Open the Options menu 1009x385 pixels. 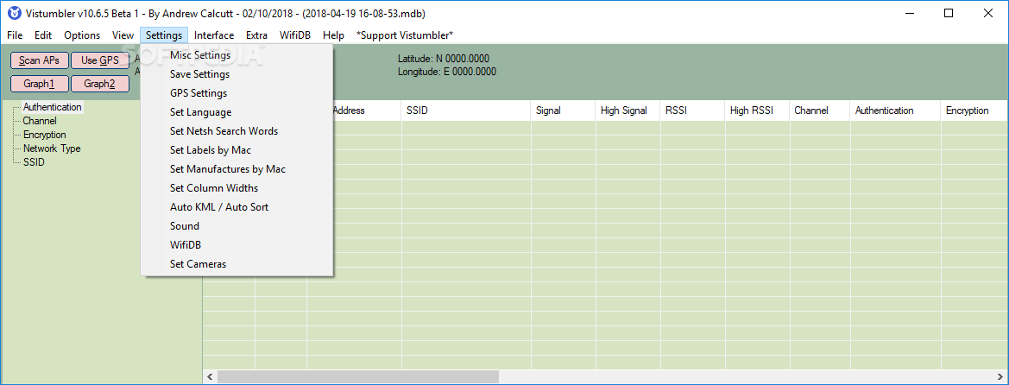coord(82,35)
